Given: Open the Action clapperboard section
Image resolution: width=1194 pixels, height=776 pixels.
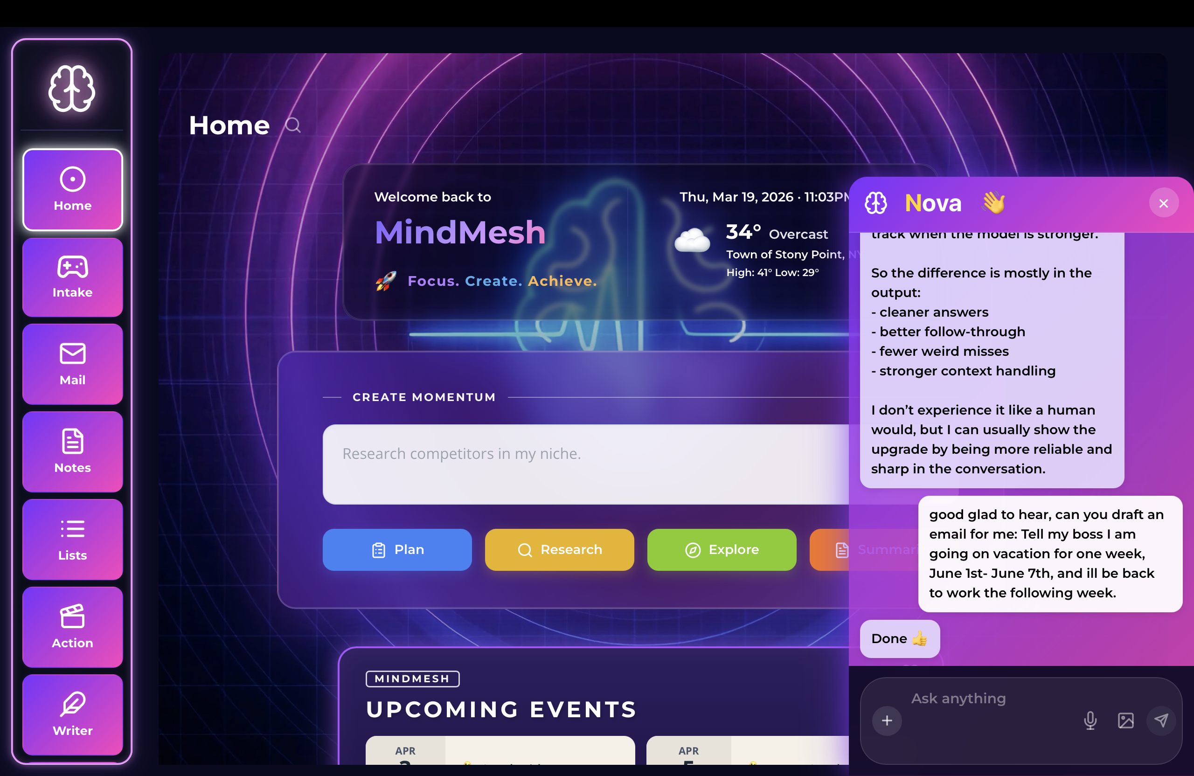Looking at the screenshot, I should pos(72,627).
